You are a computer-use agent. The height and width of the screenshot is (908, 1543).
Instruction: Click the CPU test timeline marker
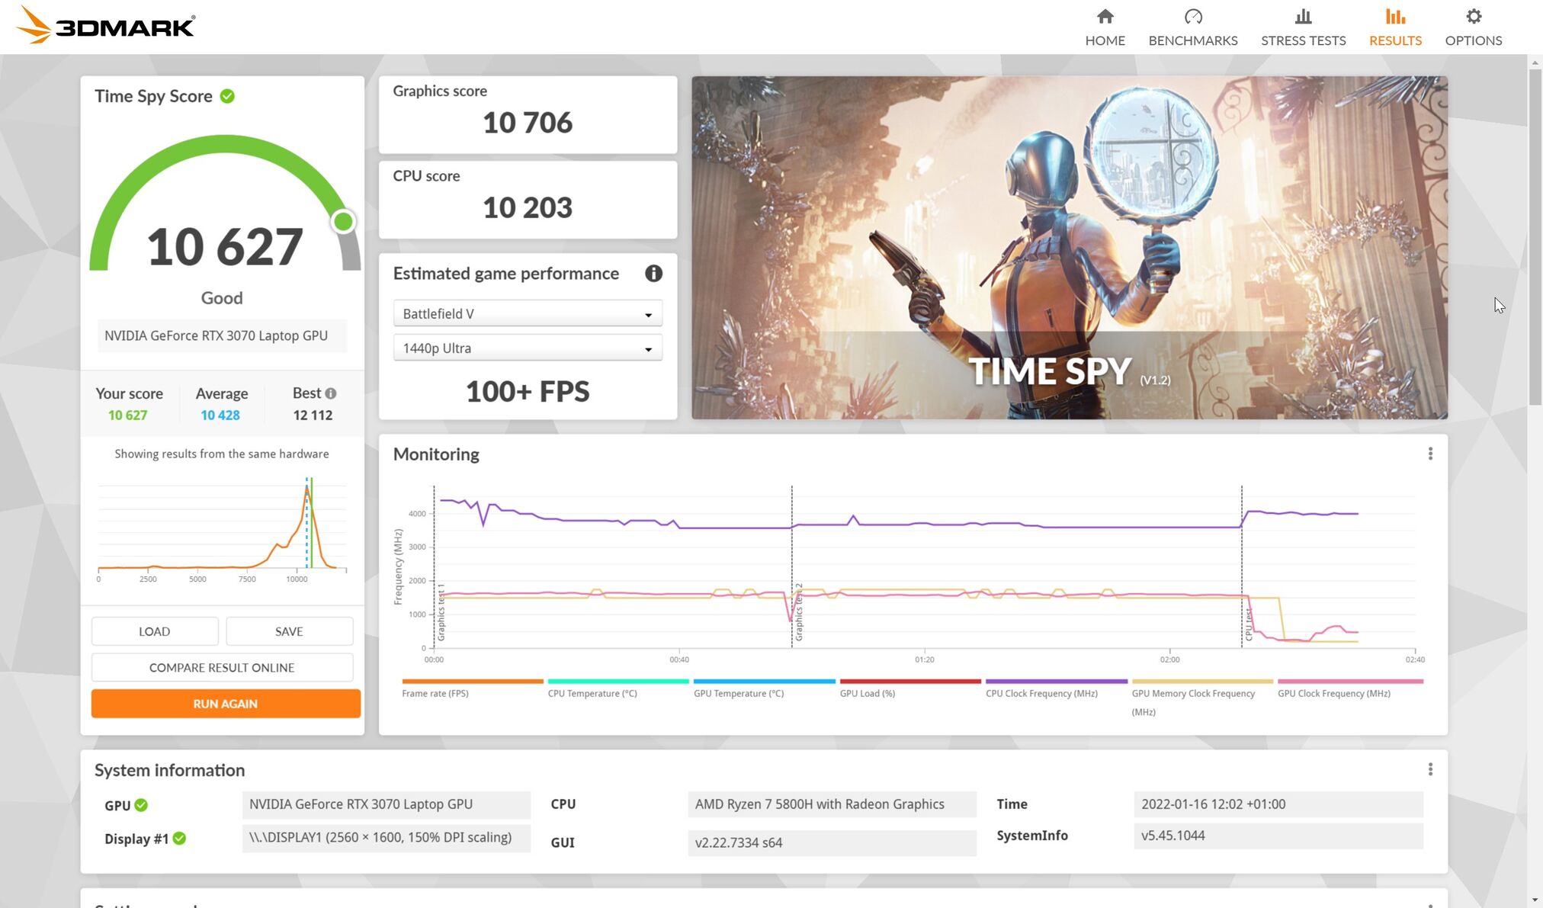[1249, 624]
